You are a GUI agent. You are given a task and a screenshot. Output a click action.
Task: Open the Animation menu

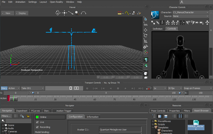tap(20, 2)
